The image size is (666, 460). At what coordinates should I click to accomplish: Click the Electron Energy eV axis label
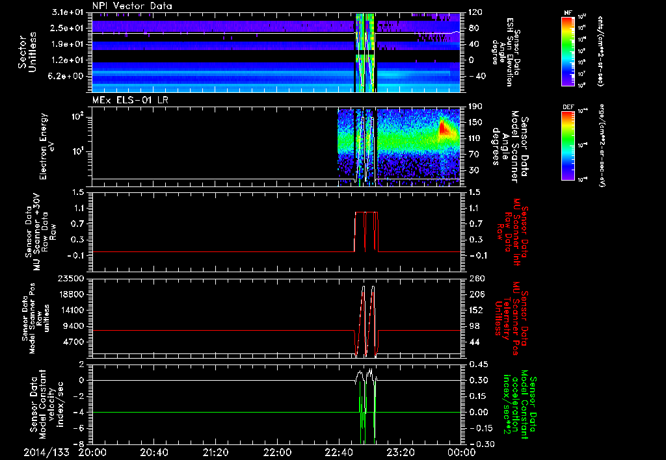coord(47,146)
